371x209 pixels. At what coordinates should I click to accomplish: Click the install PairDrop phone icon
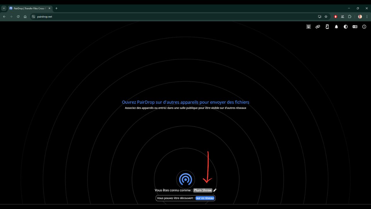[327, 27]
